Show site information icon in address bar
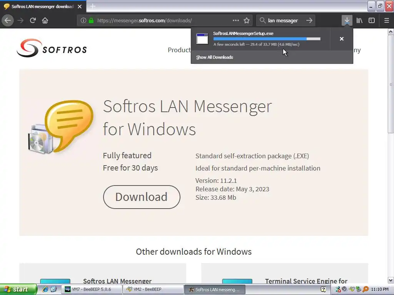 click(83, 21)
